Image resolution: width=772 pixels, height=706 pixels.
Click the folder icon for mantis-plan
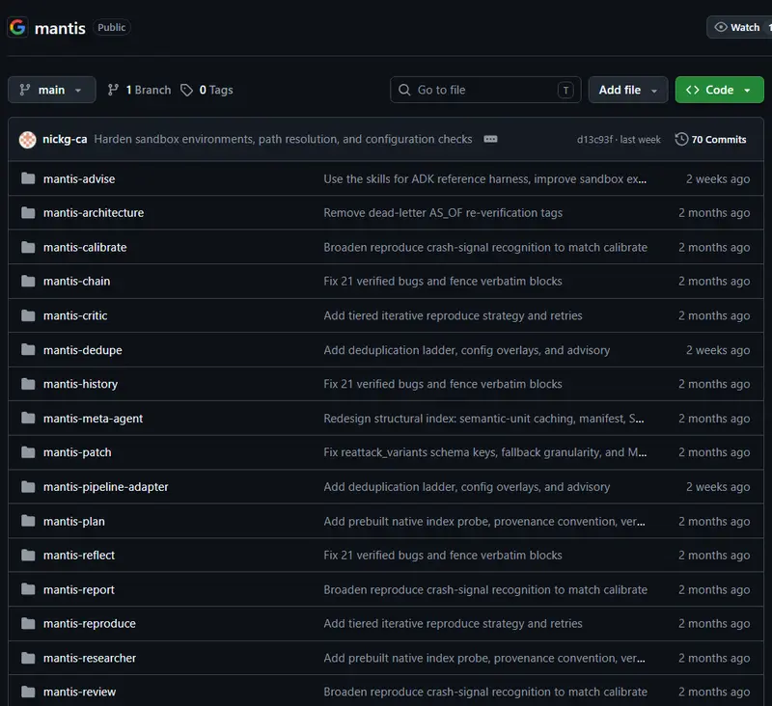point(28,521)
